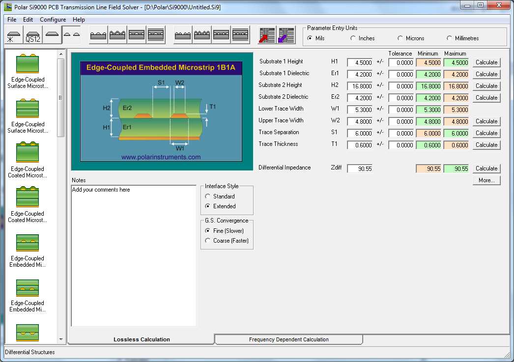The width and height of the screenshot is (514, 362).
Task: Click the T1 trace thickness tolerance field
Action: click(x=401, y=145)
